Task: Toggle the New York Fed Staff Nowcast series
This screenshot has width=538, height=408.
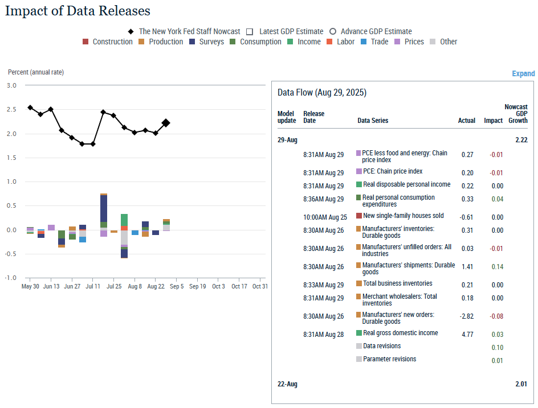Action: (x=131, y=31)
